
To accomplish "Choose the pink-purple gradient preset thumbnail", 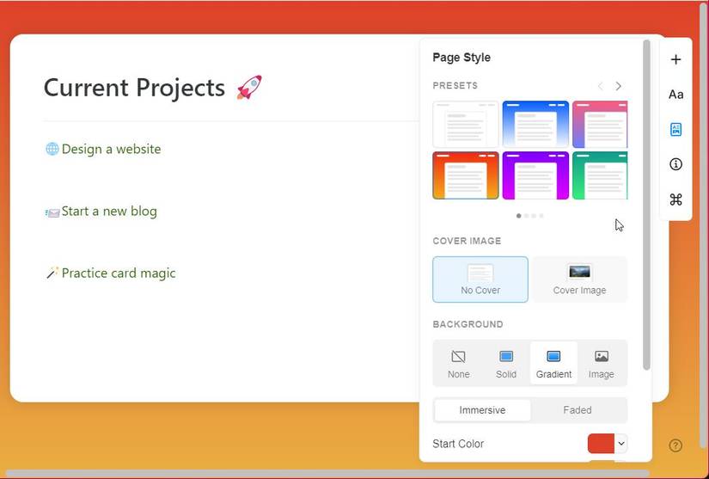I will pos(600,125).
